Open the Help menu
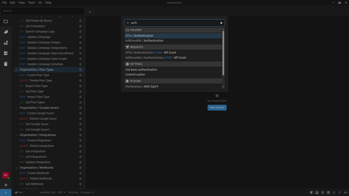Screen dimensions: 349x196 pyautogui.click(x=48, y=2)
